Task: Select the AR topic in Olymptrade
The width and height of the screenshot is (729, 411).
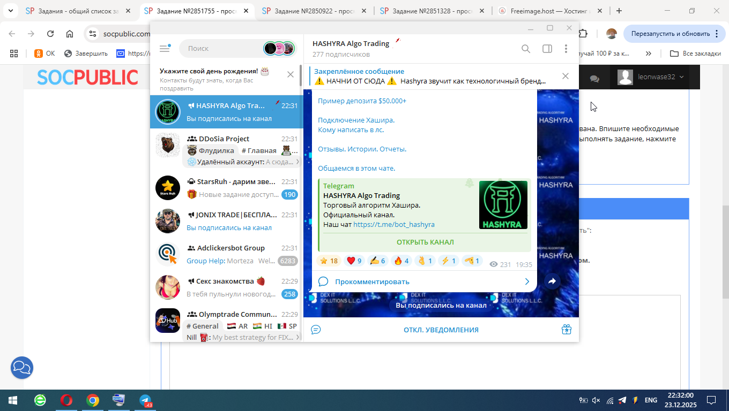Action: (237, 326)
